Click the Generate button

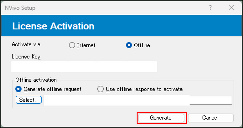click(x=161, y=118)
